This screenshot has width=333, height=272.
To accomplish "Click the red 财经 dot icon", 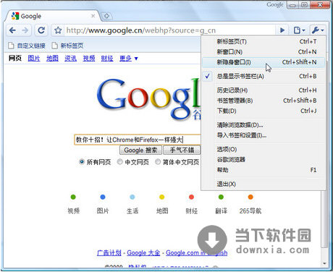I will 192,197.
